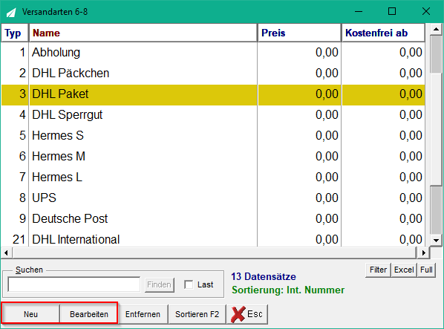Focus the Suchen search input field
The image size is (444, 329).
point(74,284)
